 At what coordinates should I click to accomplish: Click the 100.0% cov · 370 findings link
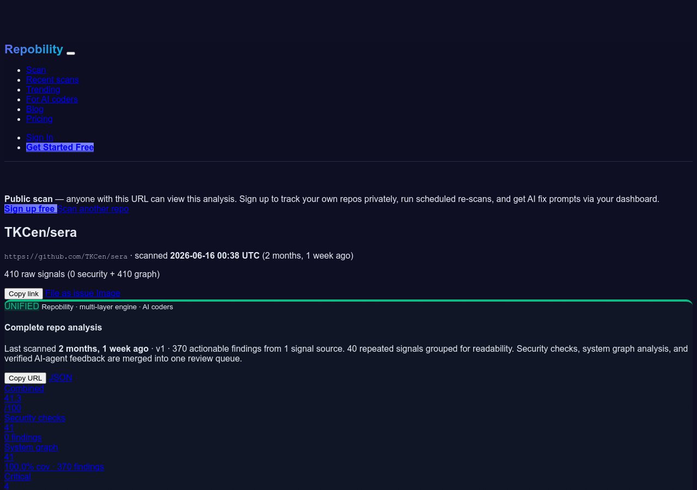pos(54,467)
